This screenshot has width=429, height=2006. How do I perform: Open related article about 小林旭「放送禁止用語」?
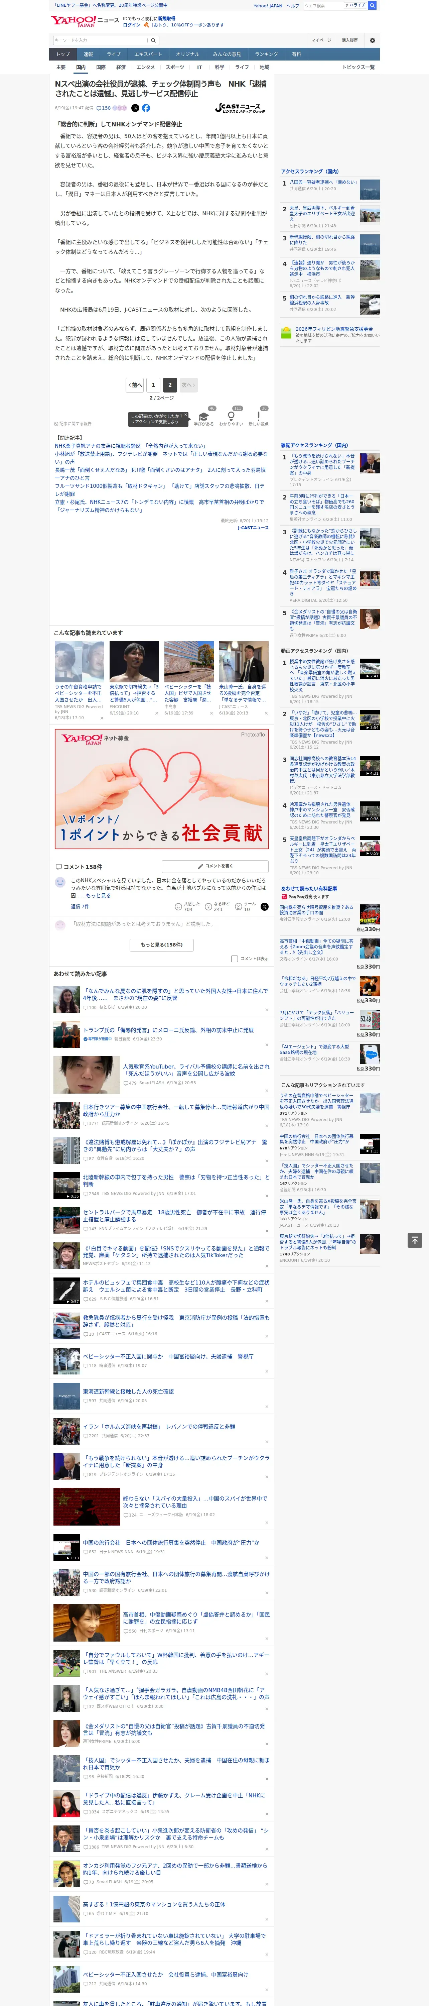160,459
